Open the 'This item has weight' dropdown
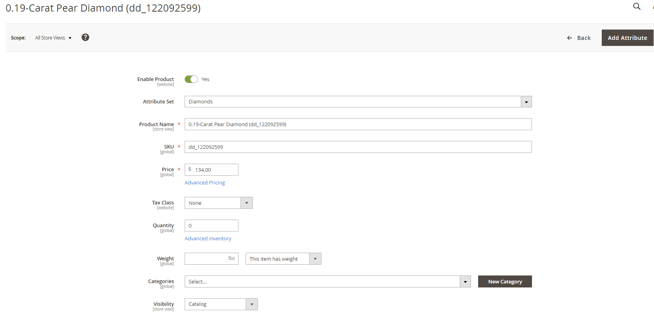 (283, 259)
